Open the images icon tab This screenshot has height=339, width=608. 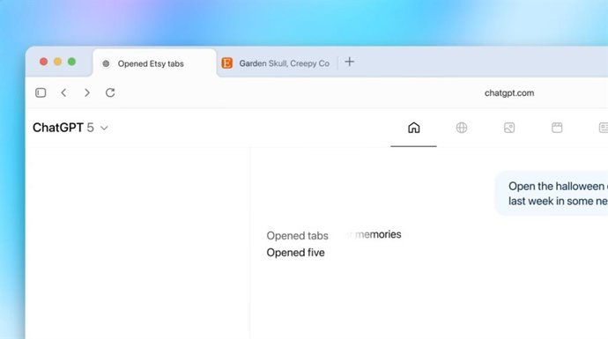click(x=509, y=128)
